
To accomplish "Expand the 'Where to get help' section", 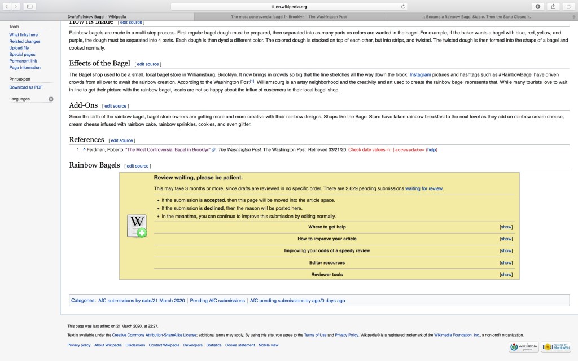I will coord(506,227).
